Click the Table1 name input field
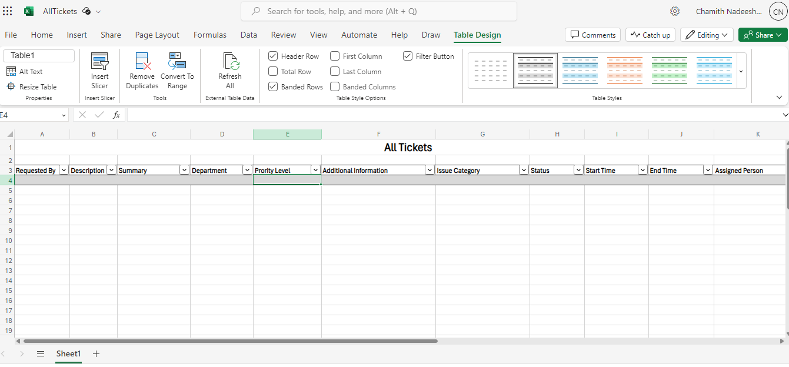789x367 pixels. pyautogui.click(x=38, y=55)
